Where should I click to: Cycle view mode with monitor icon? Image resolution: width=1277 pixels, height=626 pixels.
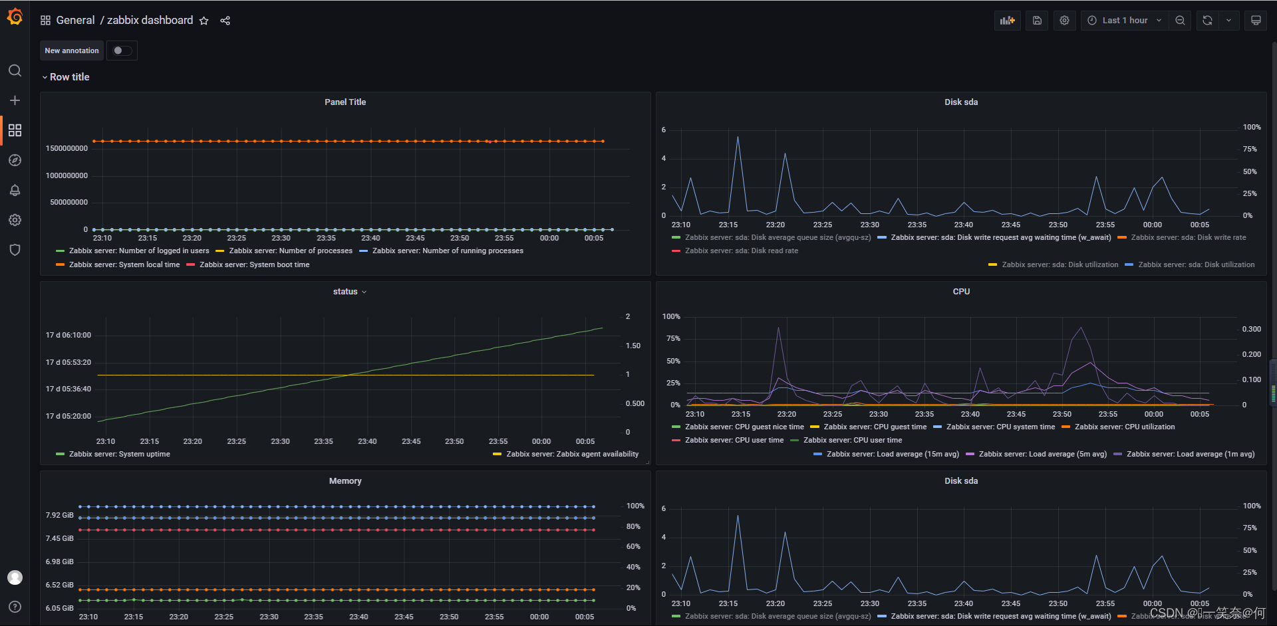click(x=1256, y=21)
